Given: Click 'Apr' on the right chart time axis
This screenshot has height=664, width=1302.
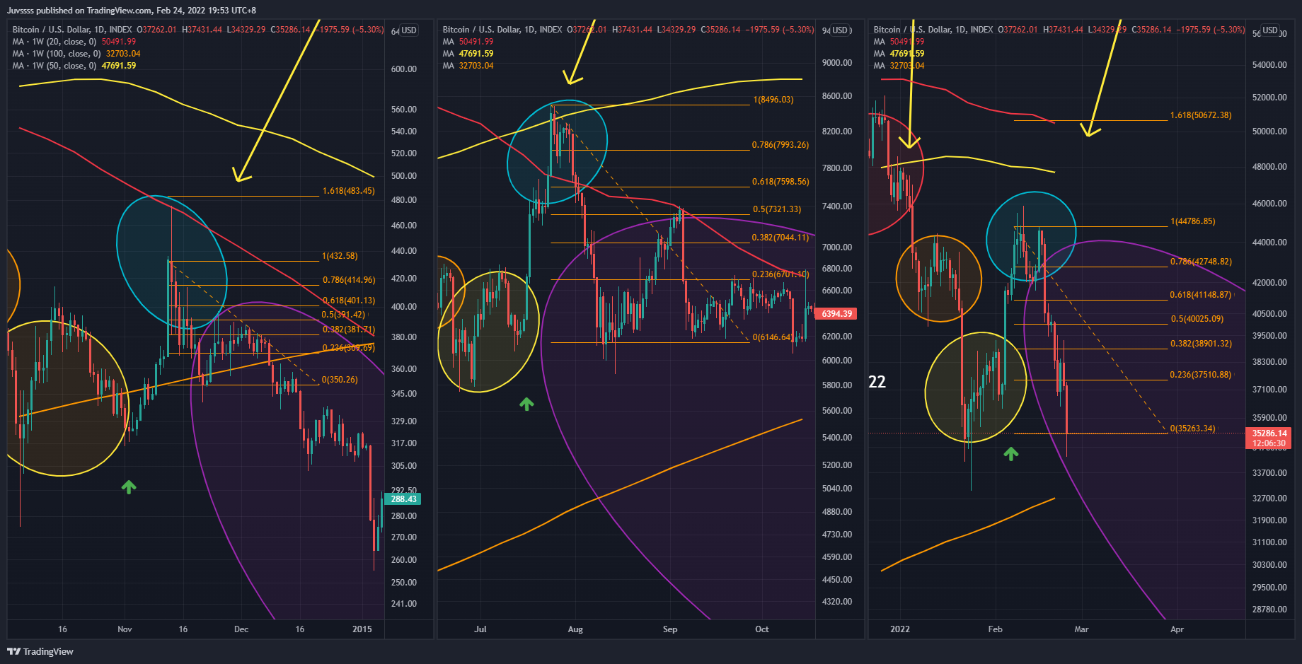Looking at the screenshot, I should [1177, 629].
